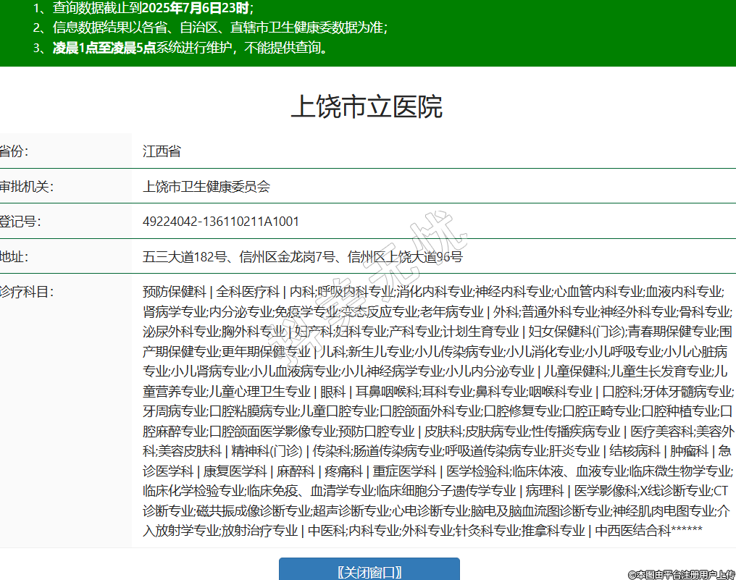Select 上饶市卫生健康委员会 approval authority text
The width and height of the screenshot is (736, 580).
tap(206, 186)
